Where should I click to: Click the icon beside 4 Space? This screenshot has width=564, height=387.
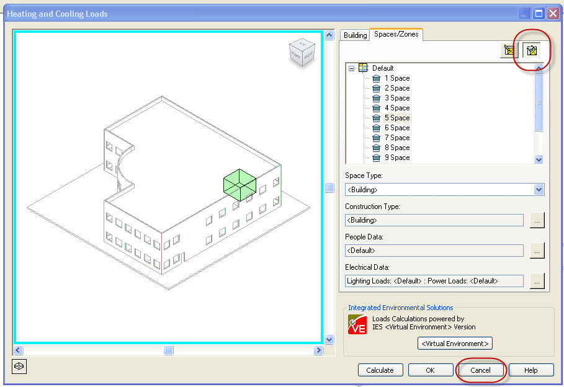376,108
